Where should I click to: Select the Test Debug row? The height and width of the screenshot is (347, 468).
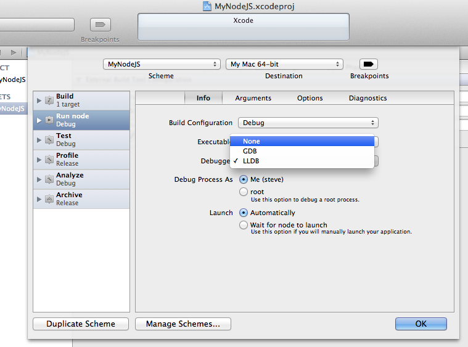click(81, 140)
